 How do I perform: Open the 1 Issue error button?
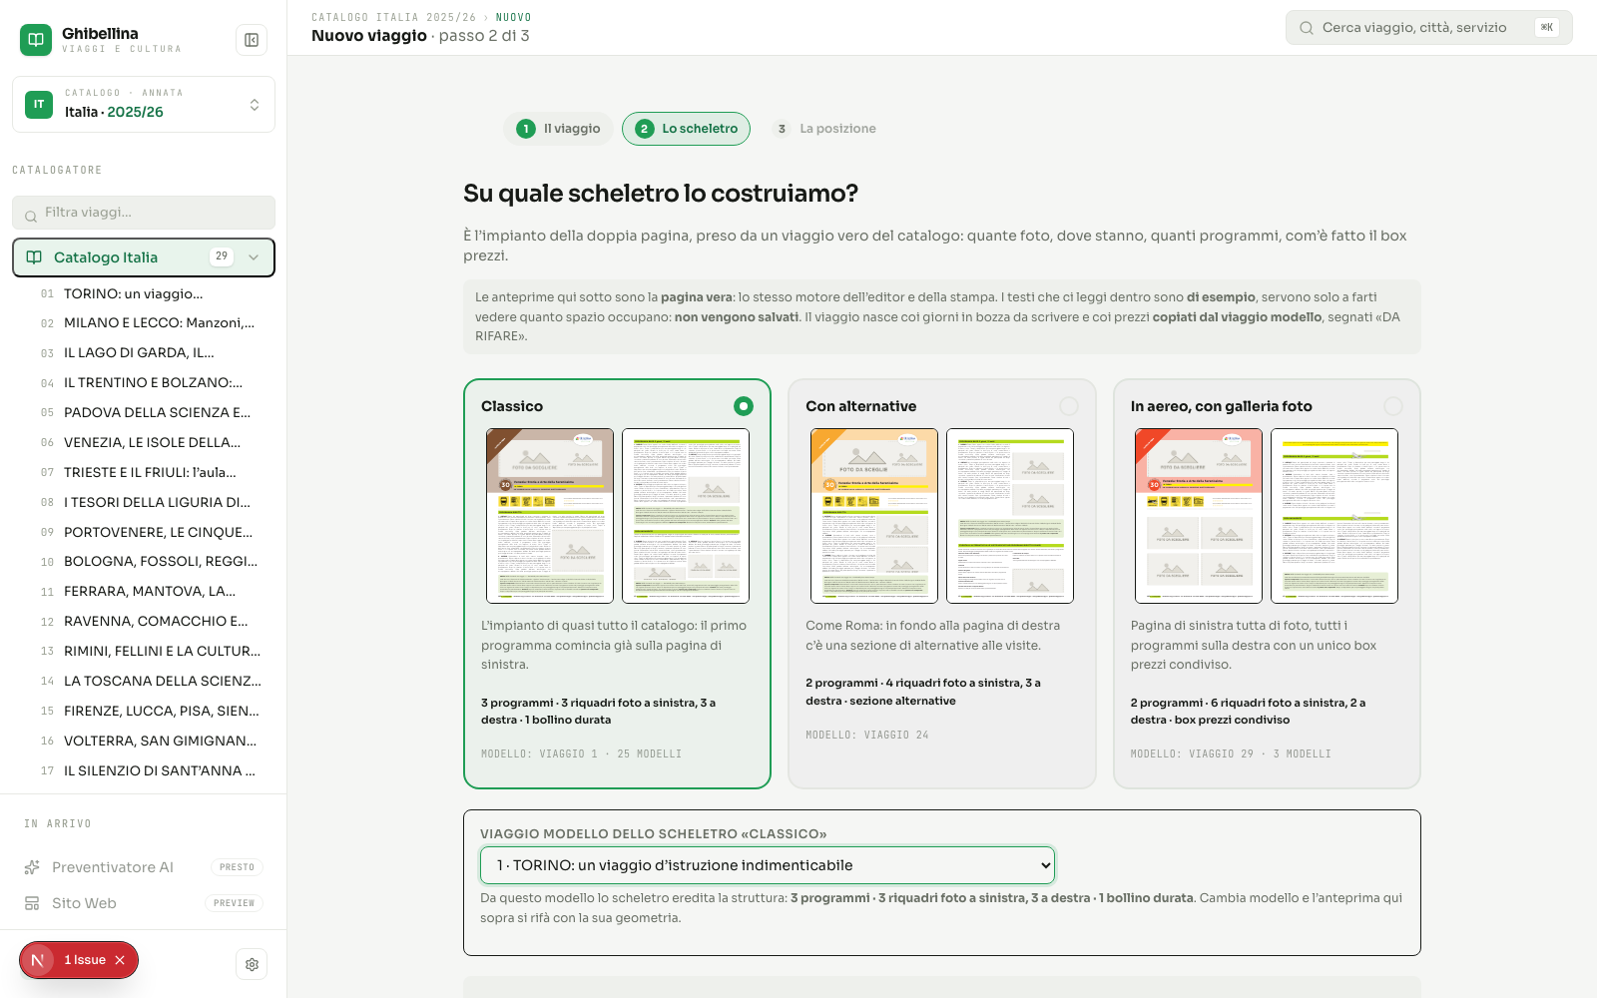pyautogui.click(x=78, y=960)
